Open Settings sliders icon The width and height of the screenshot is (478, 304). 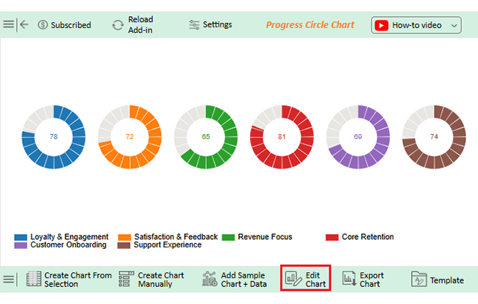(194, 24)
